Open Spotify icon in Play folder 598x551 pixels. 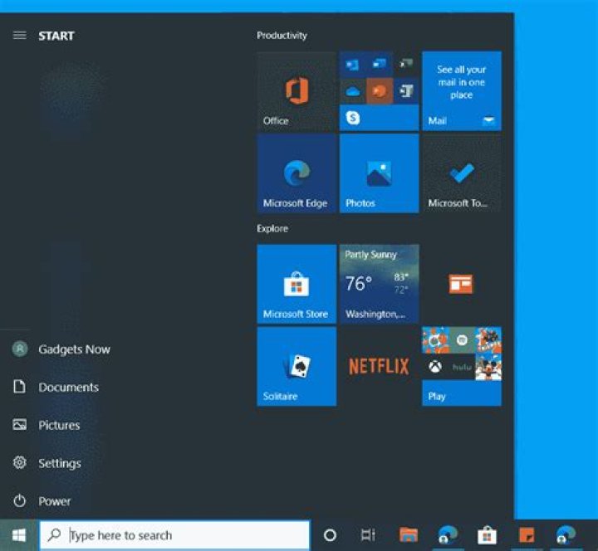[x=462, y=340]
